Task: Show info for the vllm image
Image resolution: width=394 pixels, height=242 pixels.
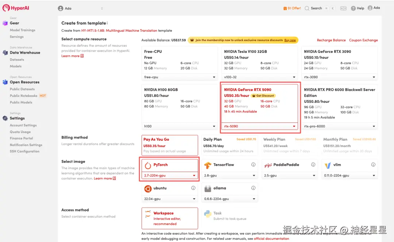Action: (x=373, y=165)
